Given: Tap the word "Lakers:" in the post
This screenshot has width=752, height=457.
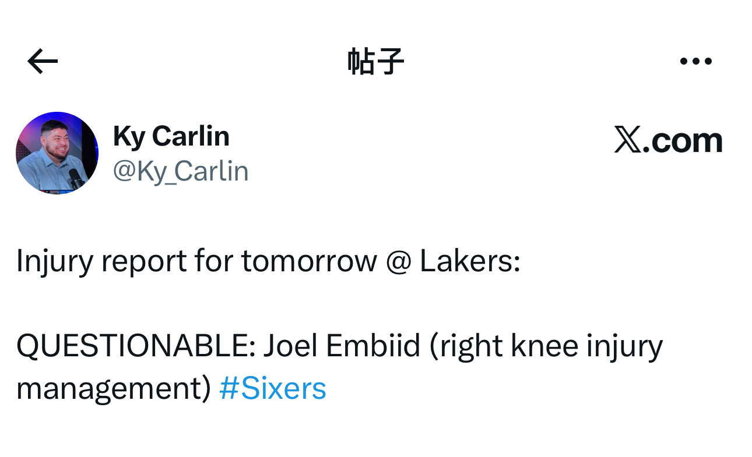Looking at the screenshot, I should coord(469,261).
